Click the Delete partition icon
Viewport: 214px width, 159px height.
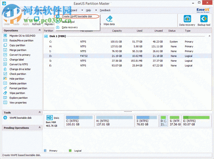coord(5,83)
